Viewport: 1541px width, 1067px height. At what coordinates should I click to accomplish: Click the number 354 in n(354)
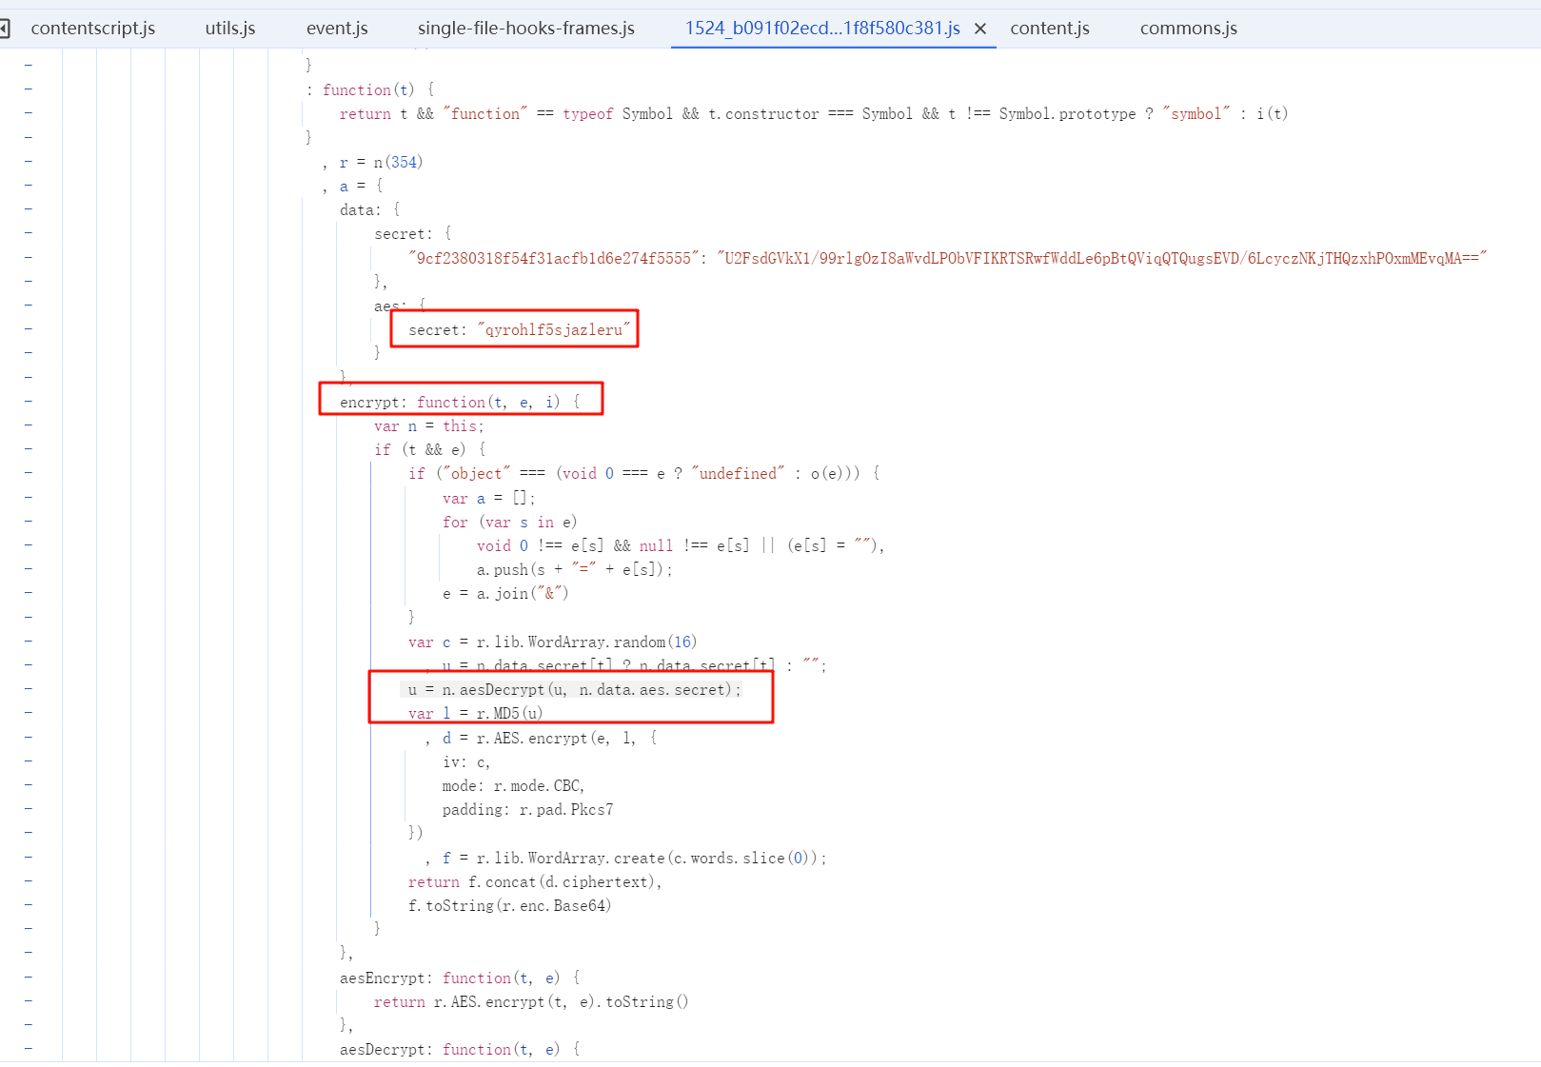(x=405, y=162)
